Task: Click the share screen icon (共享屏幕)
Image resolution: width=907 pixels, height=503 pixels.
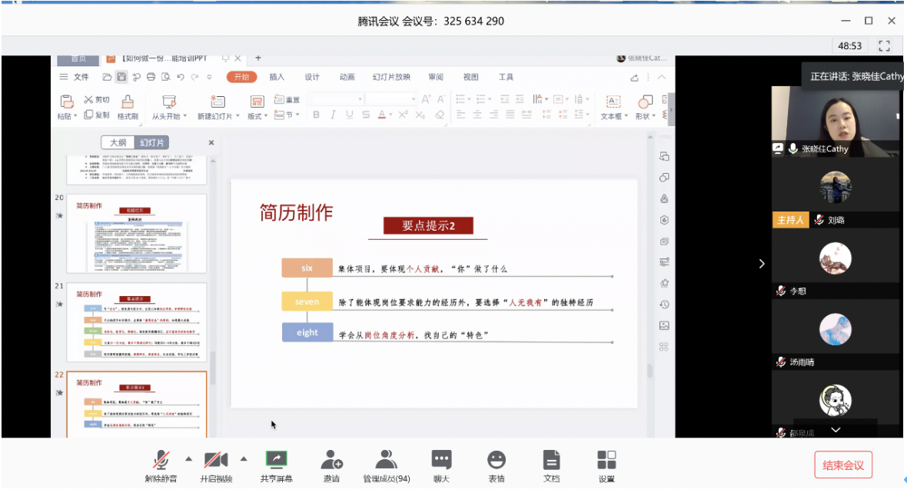Action: [276, 460]
